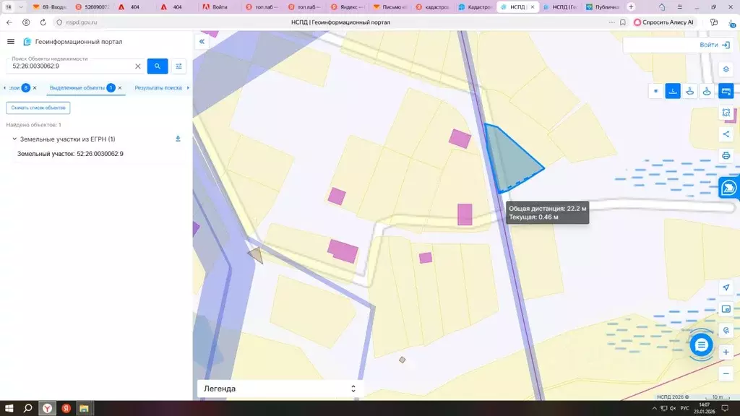Activate the area selection search tool
This screenshot has width=740, height=416.
click(x=726, y=113)
